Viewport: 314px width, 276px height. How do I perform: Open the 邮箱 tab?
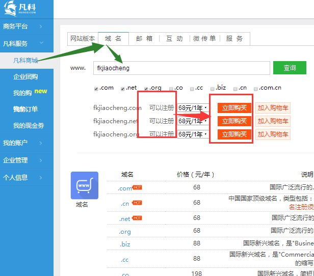[x=144, y=38]
